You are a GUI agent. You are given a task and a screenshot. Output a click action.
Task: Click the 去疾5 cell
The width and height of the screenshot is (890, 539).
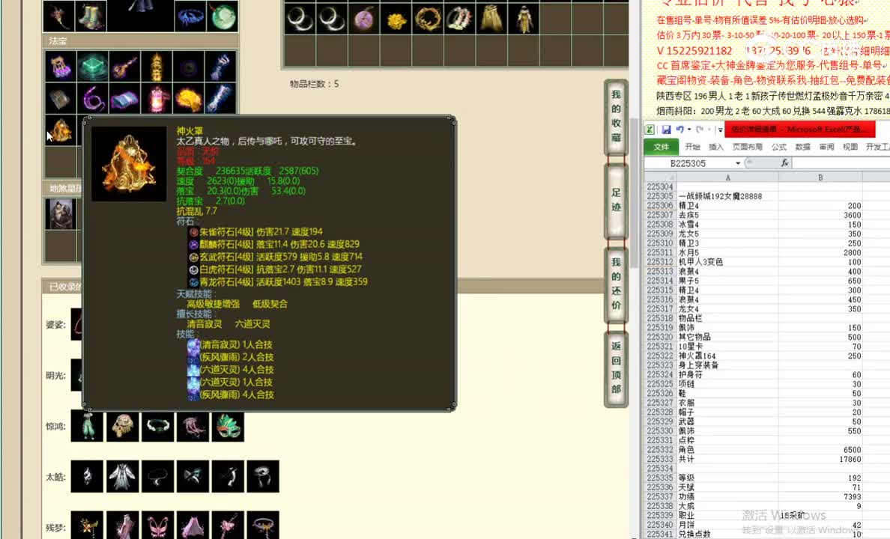point(727,215)
